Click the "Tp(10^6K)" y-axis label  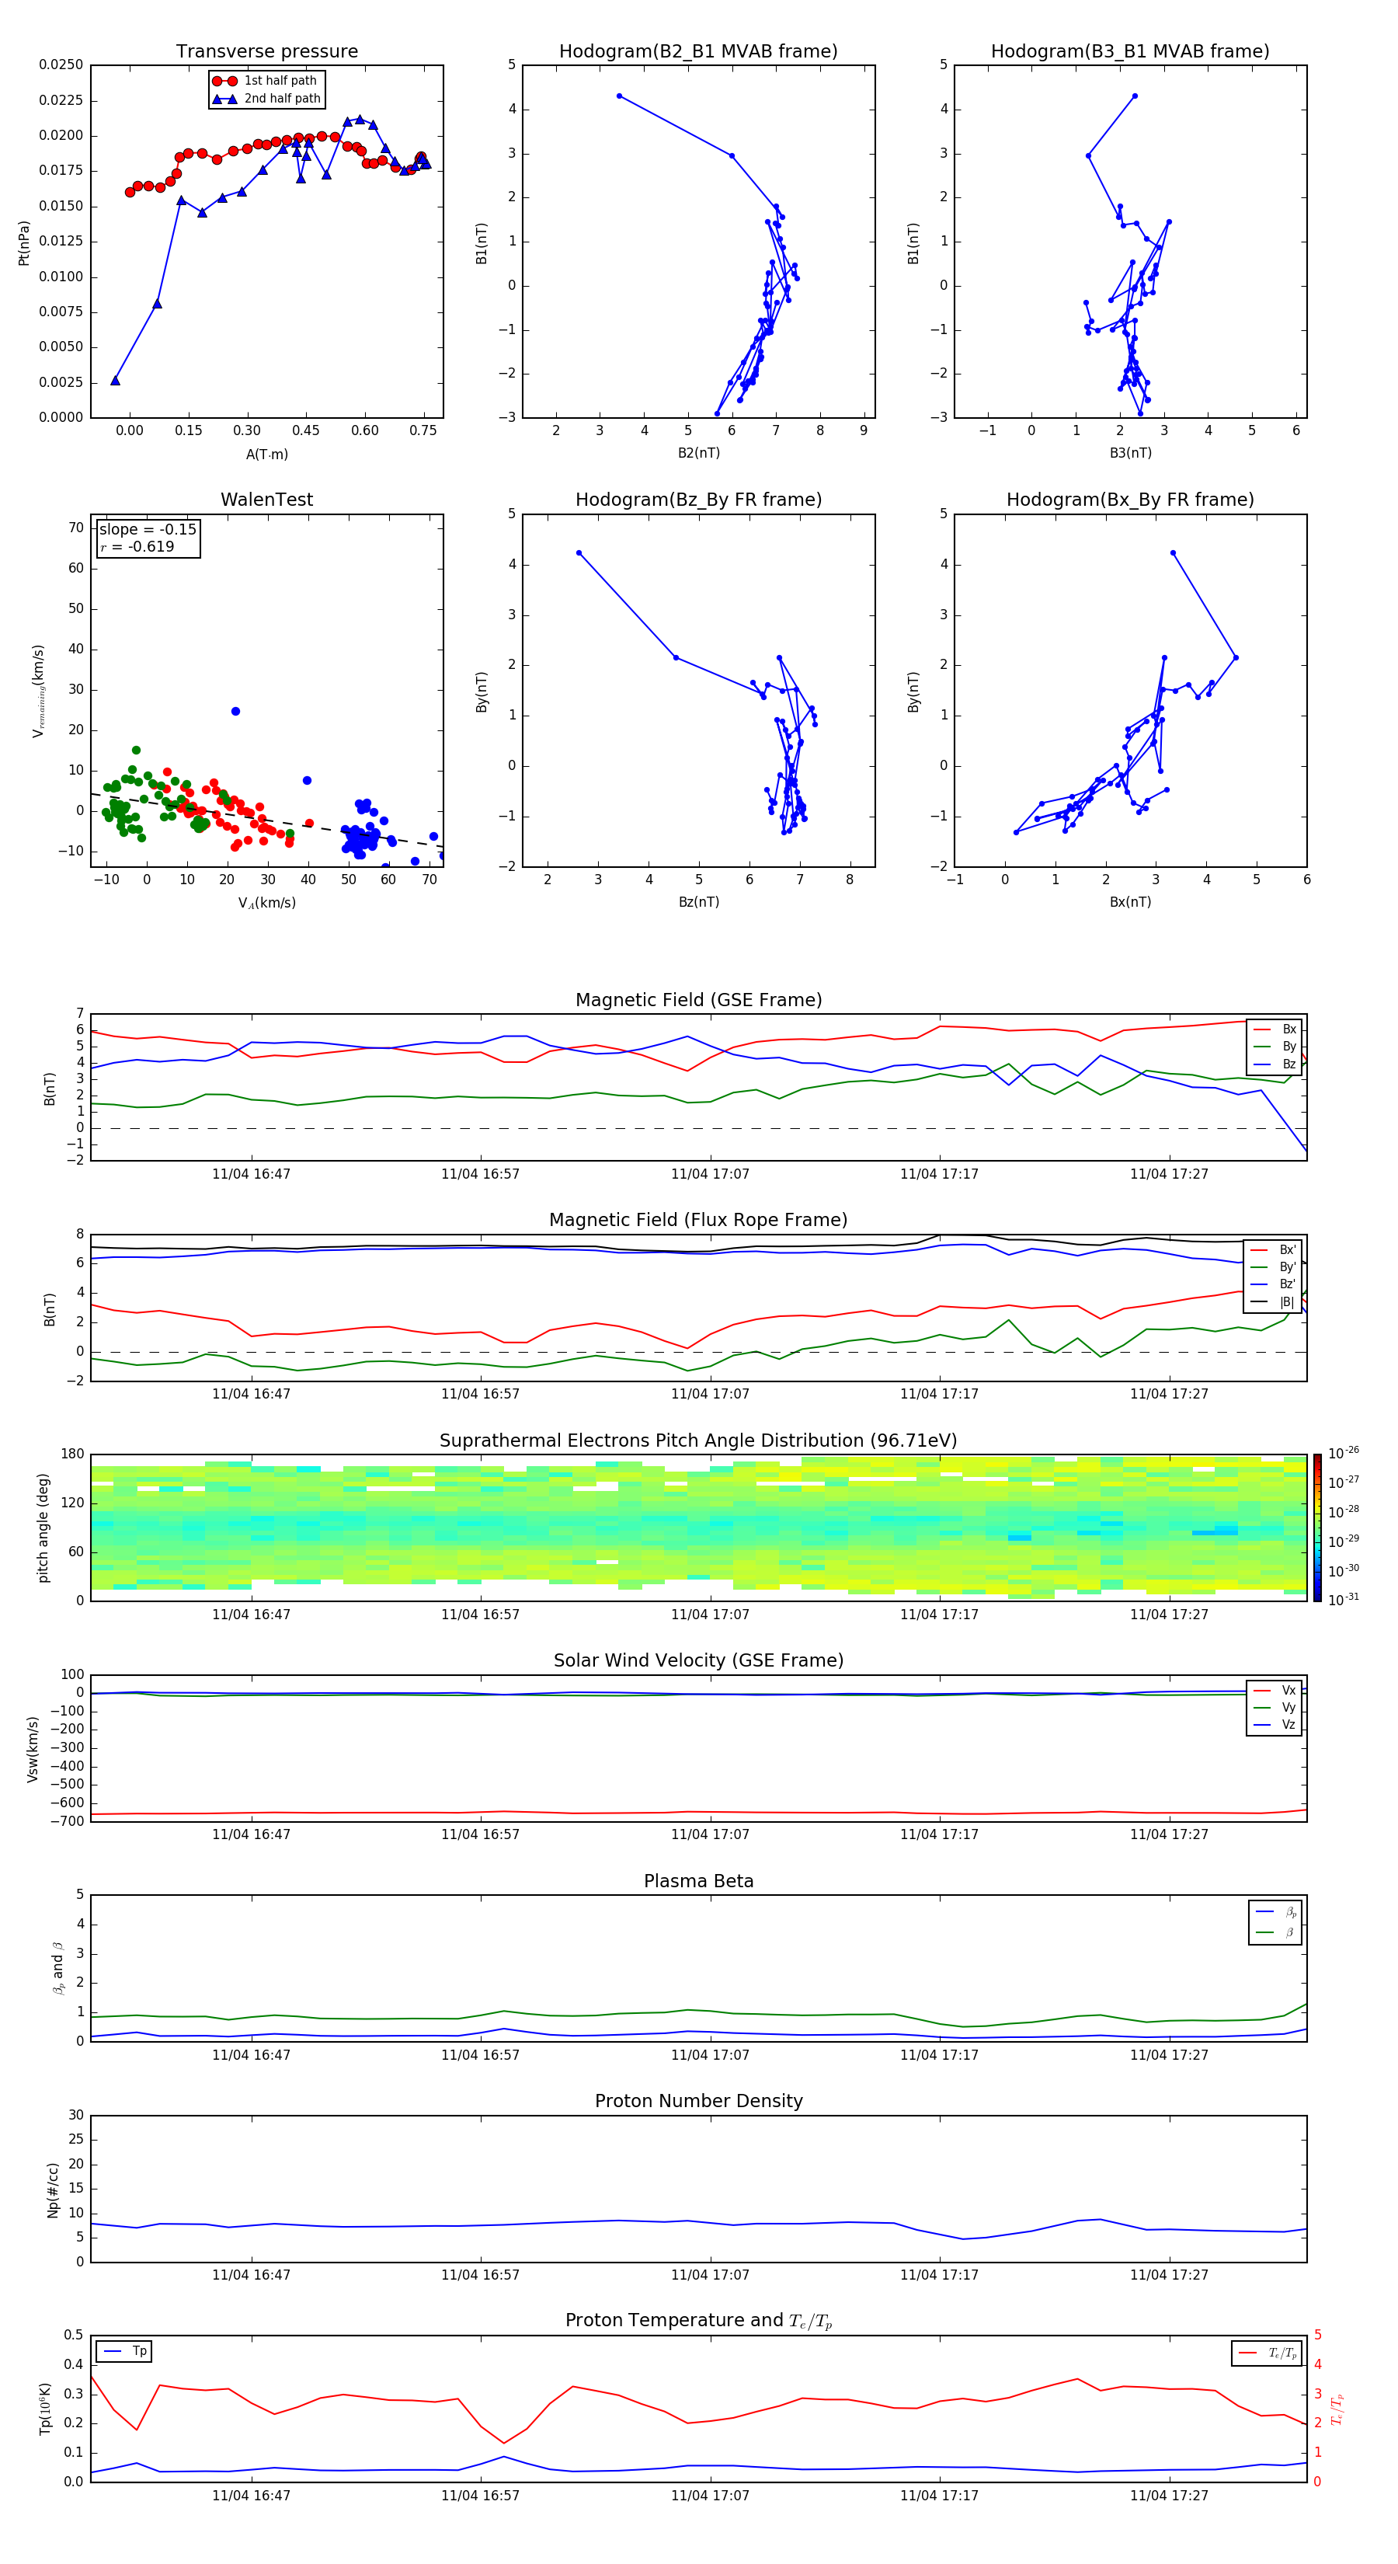click(x=45, y=2409)
